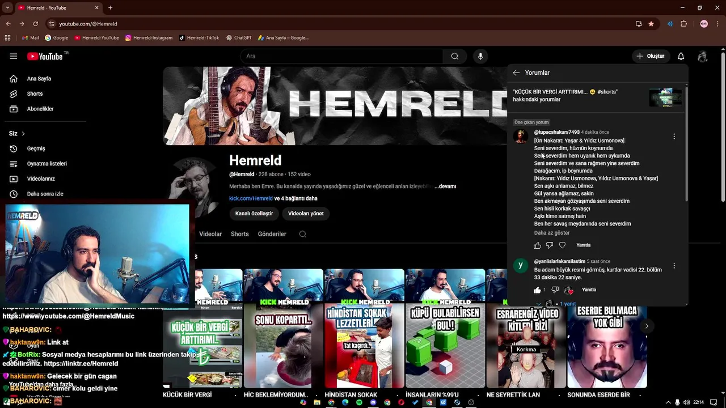Heart the @tupacshakurs7493 comment
The image size is (726, 408).
[562, 245]
